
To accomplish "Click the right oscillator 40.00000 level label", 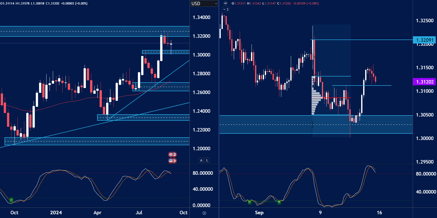I will tap(426, 192).
